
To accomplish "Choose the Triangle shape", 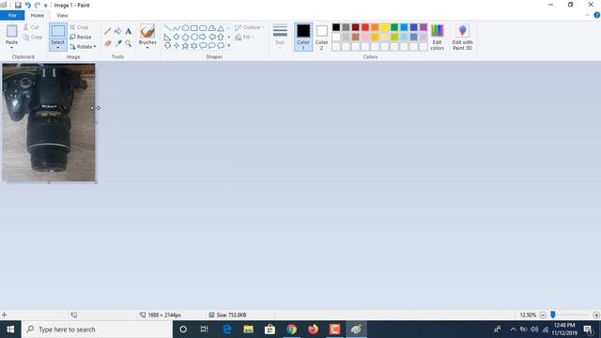I will 221,28.
